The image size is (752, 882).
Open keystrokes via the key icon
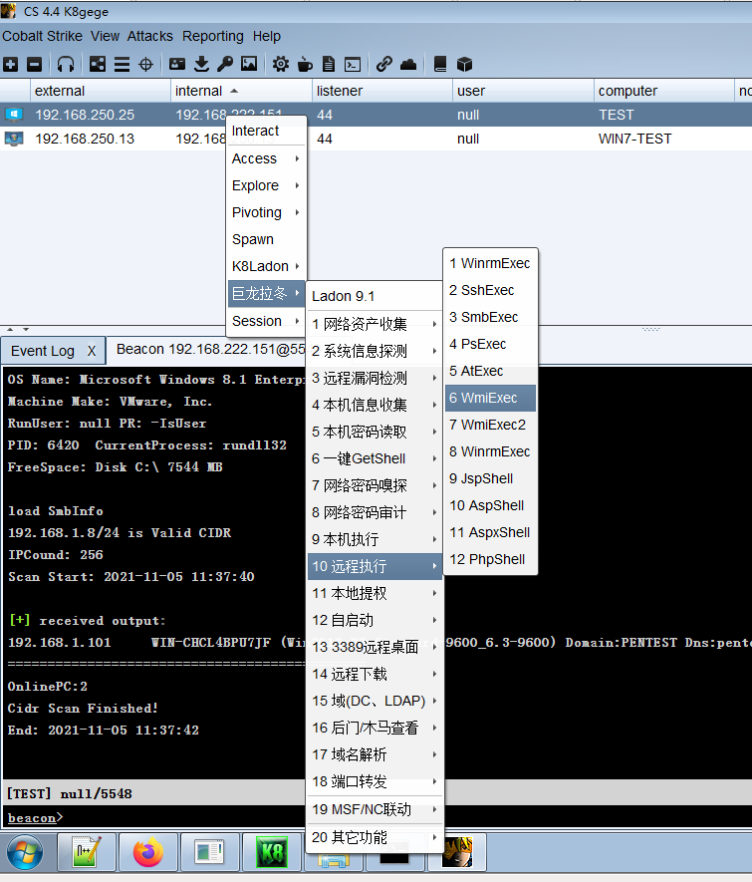(225, 64)
